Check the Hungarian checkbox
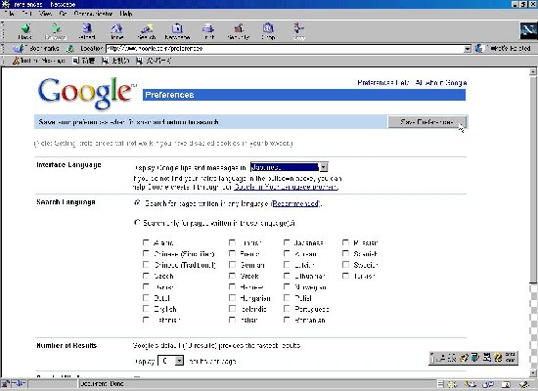The width and height of the screenshot is (538, 391). [232, 297]
